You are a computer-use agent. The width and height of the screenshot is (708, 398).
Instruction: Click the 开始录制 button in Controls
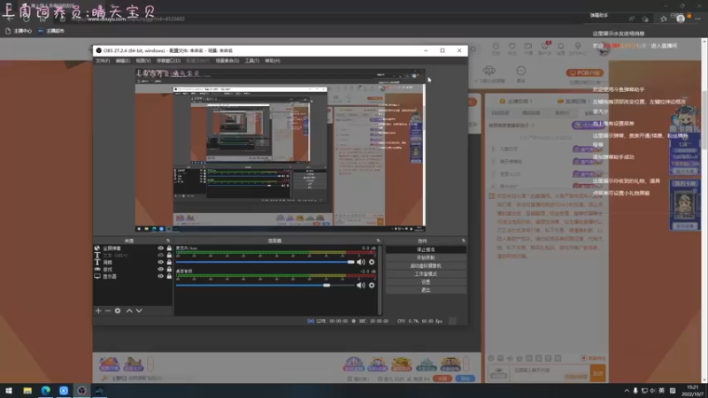tap(426, 257)
